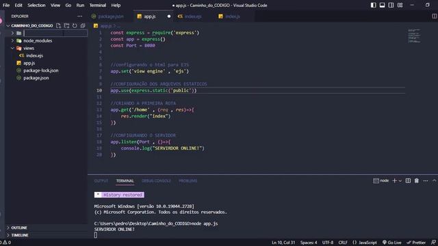The height and width of the screenshot is (246, 438).
Task: Open the Go menu
Action: click(68, 5)
